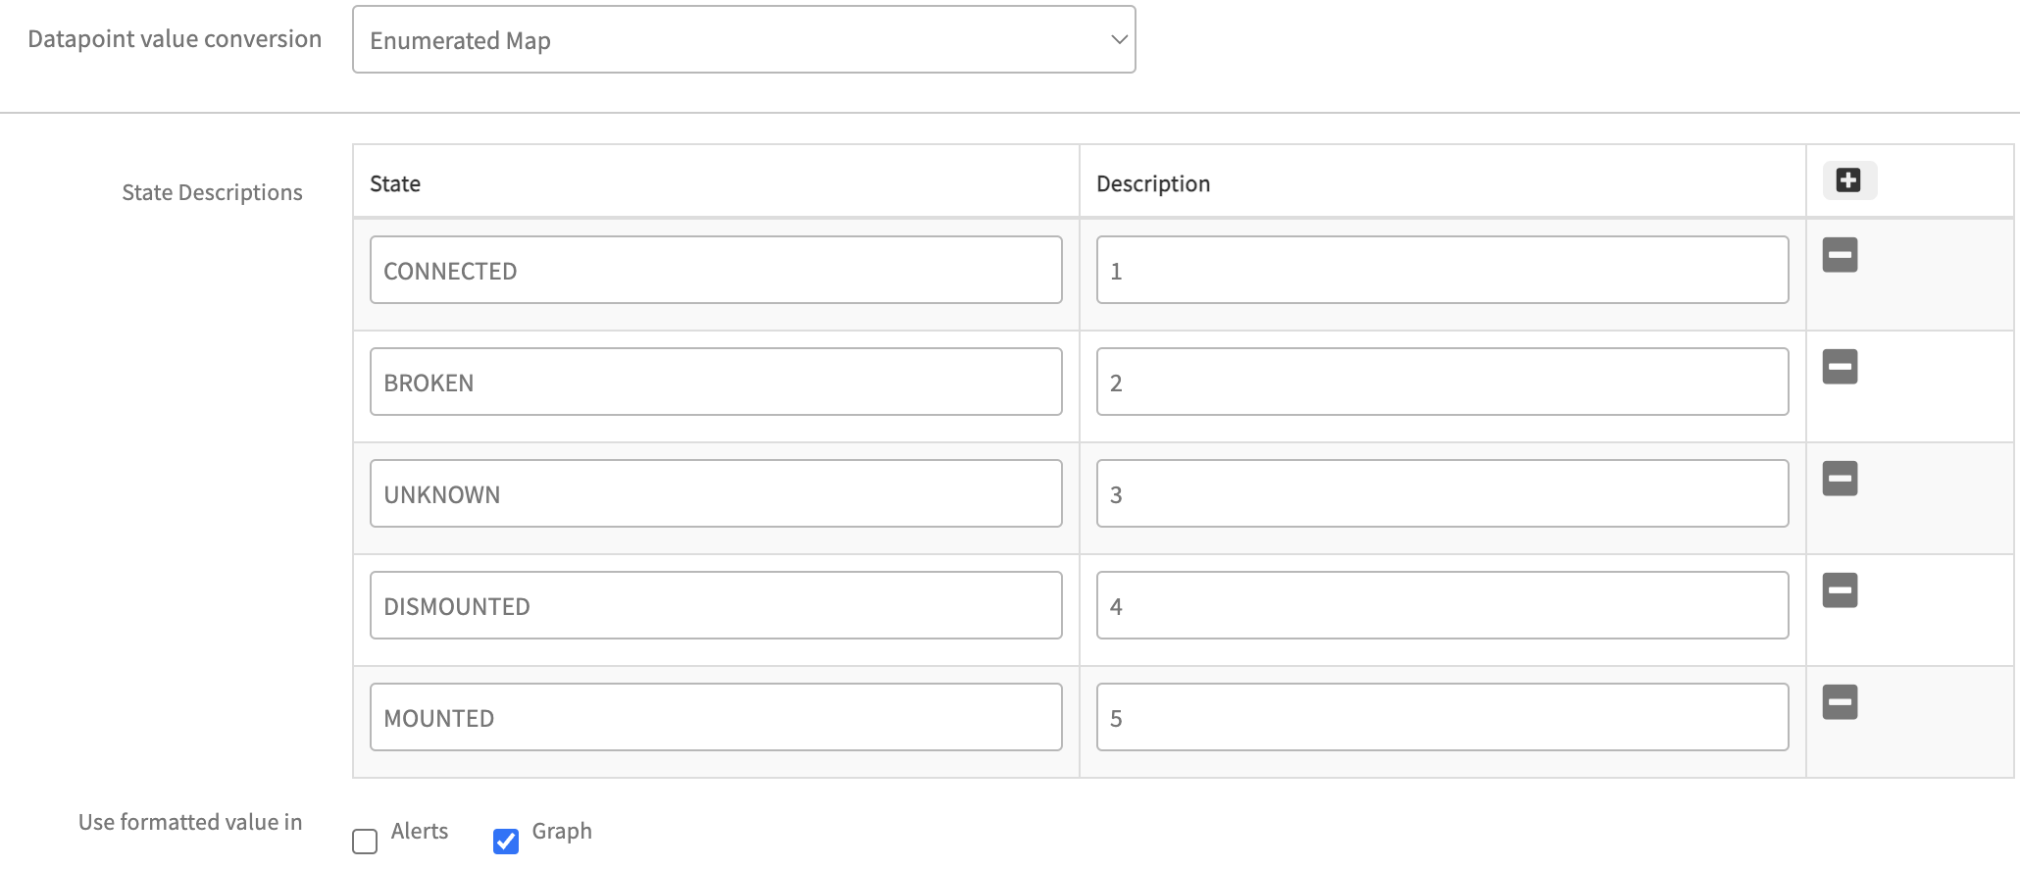The width and height of the screenshot is (2020, 869).
Task: Delete the DISMOUNTED state row
Action: click(x=1840, y=590)
